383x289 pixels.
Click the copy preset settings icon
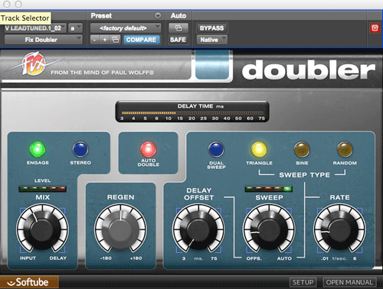(x=116, y=40)
